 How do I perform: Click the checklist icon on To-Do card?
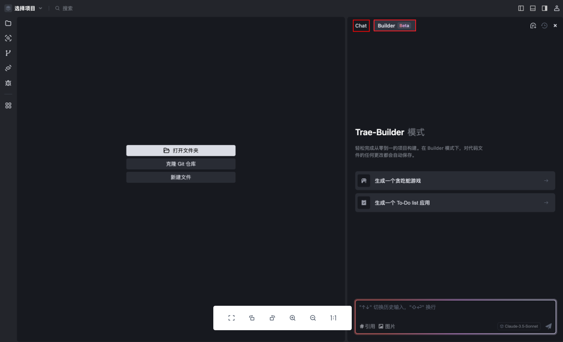click(x=364, y=203)
